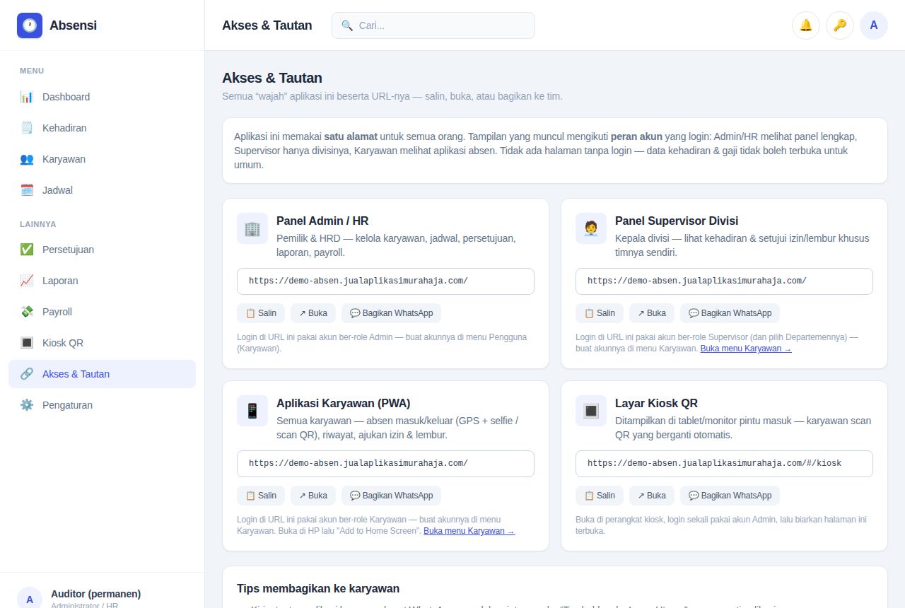Click the key icon in header
This screenshot has height=608, width=905.
click(x=840, y=25)
